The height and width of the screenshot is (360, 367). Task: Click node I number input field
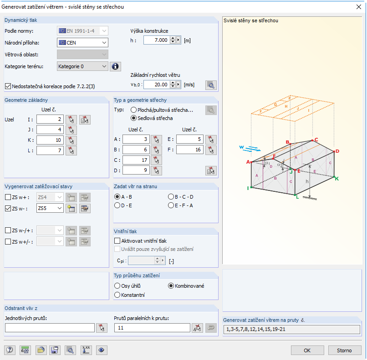[50, 120]
